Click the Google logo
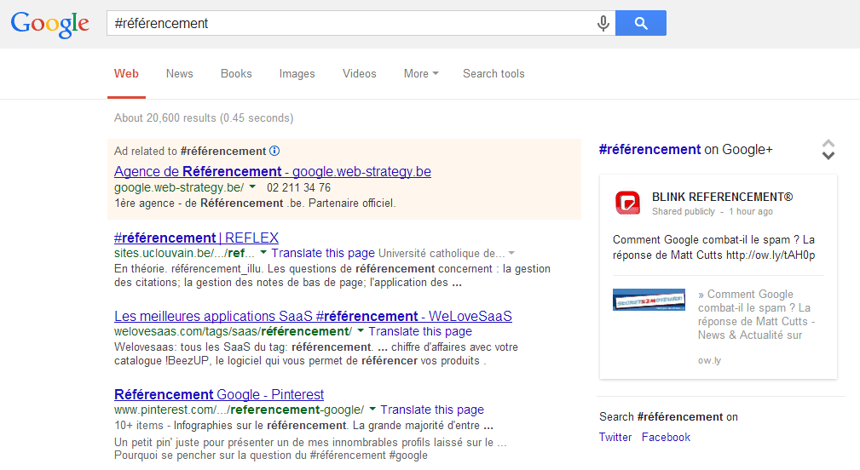The width and height of the screenshot is (860, 470). click(50, 24)
